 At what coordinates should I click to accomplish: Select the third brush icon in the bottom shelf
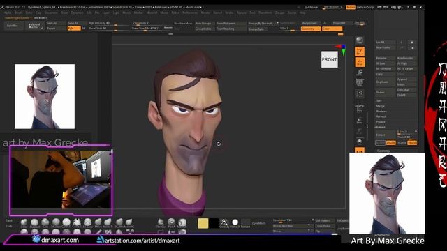tap(45, 222)
